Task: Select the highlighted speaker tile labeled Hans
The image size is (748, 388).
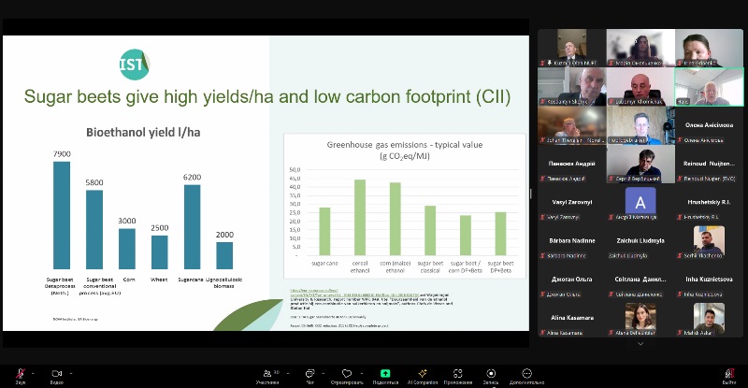Action: click(x=709, y=87)
